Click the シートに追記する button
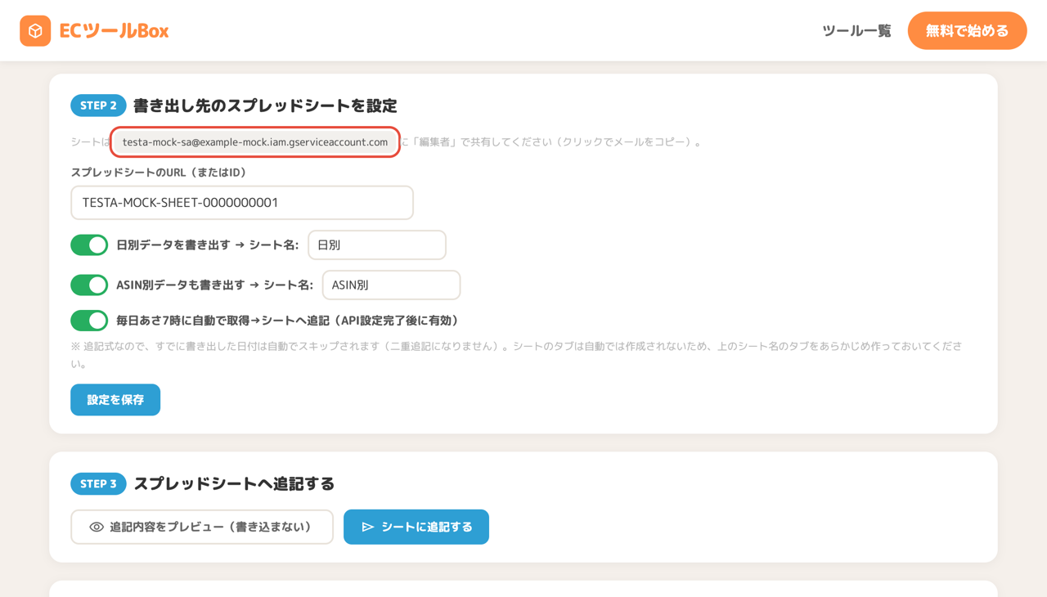 pyautogui.click(x=416, y=527)
